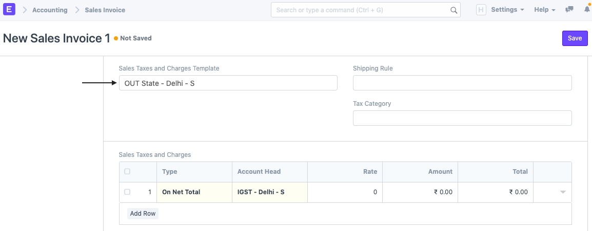Expand row 1 with the dropdown arrow

pyautogui.click(x=563, y=192)
